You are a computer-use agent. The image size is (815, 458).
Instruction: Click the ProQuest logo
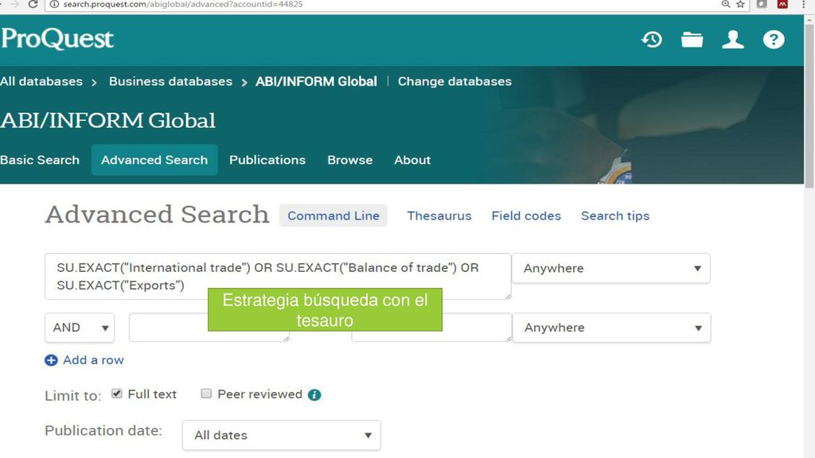(x=57, y=38)
